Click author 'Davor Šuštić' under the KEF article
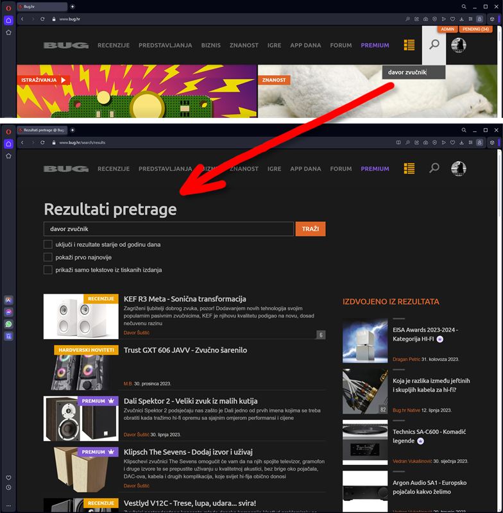Screen dimensions: 503x513 click(137, 332)
